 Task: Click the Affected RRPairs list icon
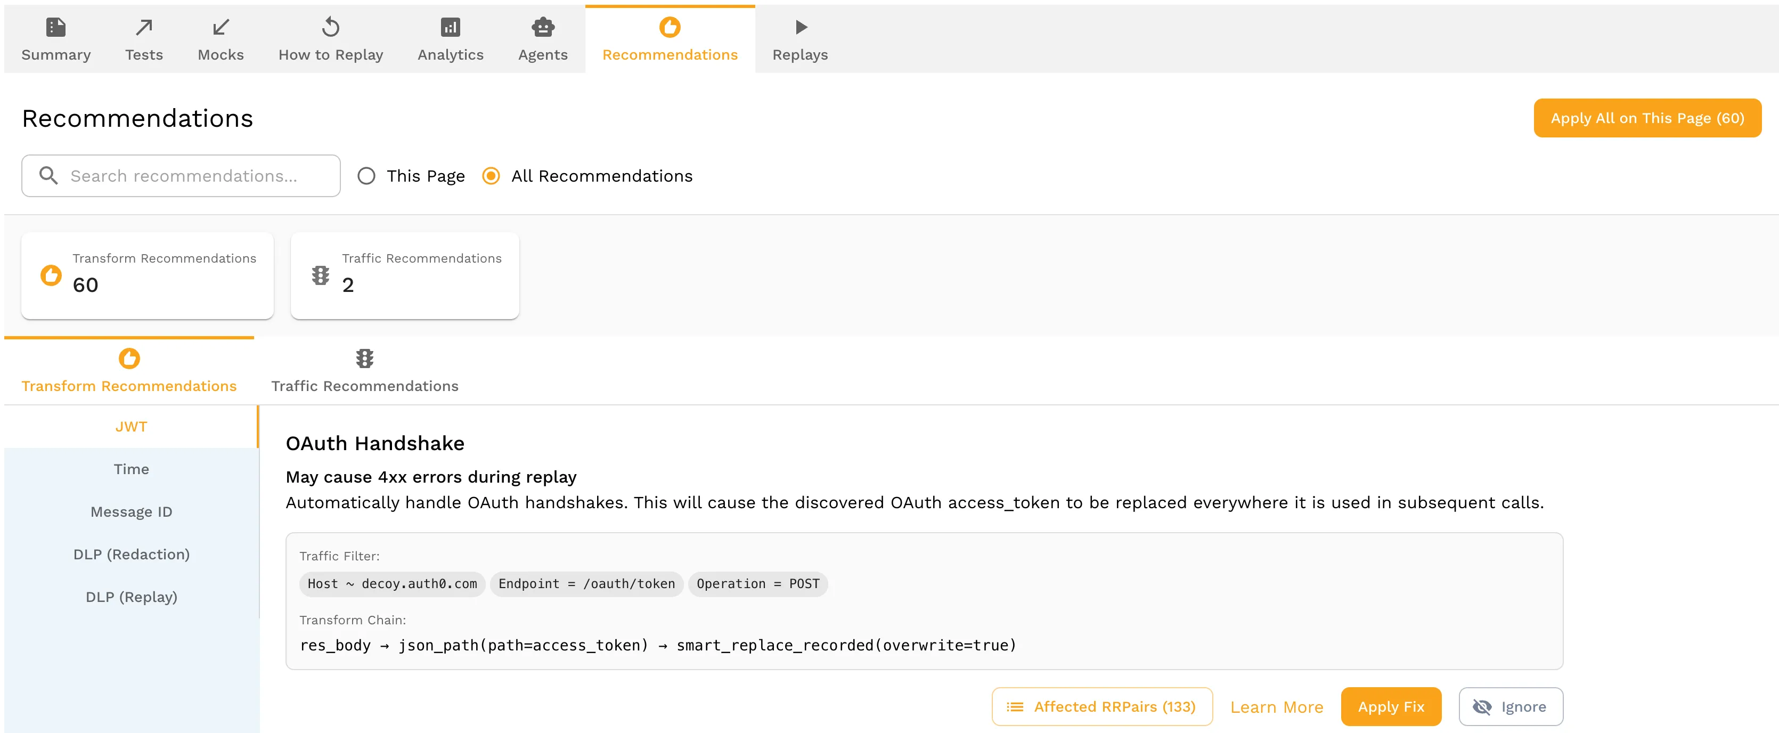(1015, 706)
